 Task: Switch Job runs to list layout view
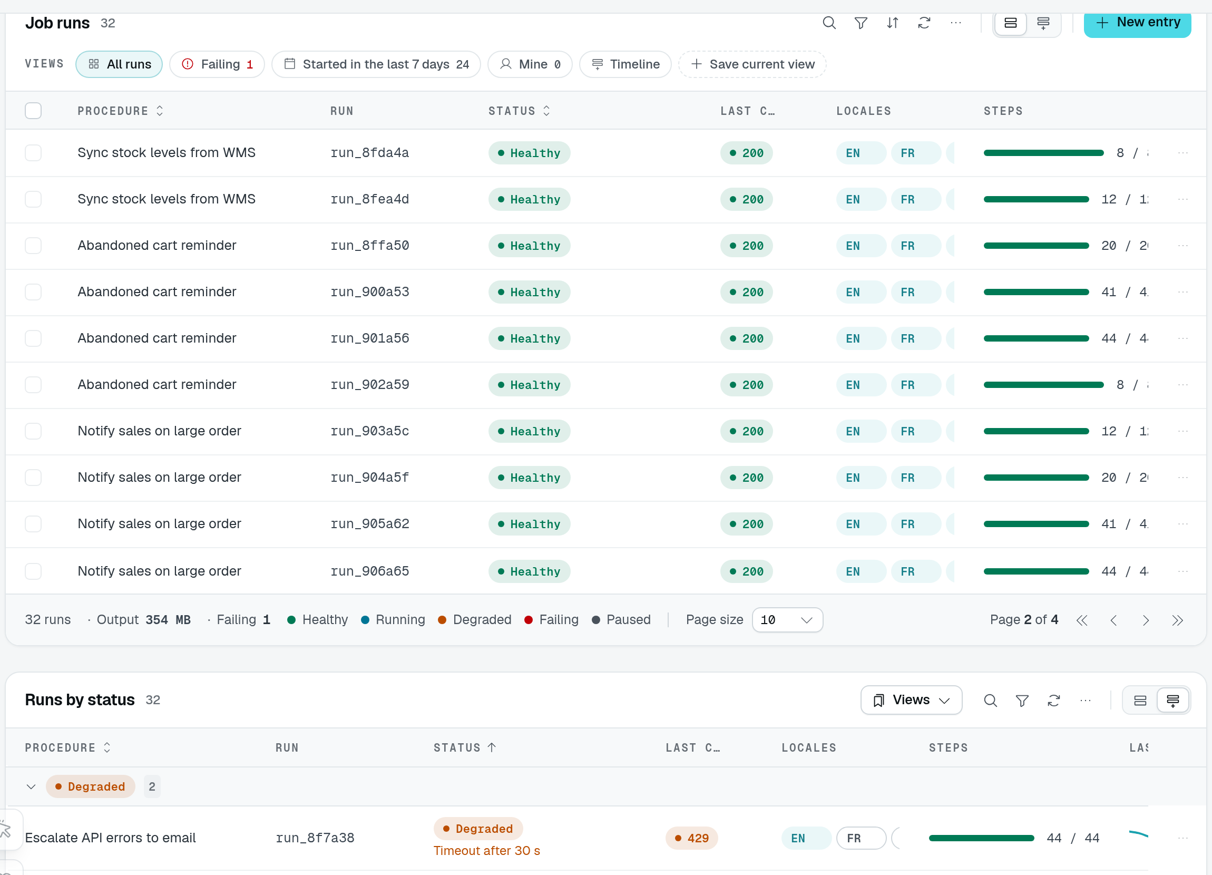tap(1010, 23)
